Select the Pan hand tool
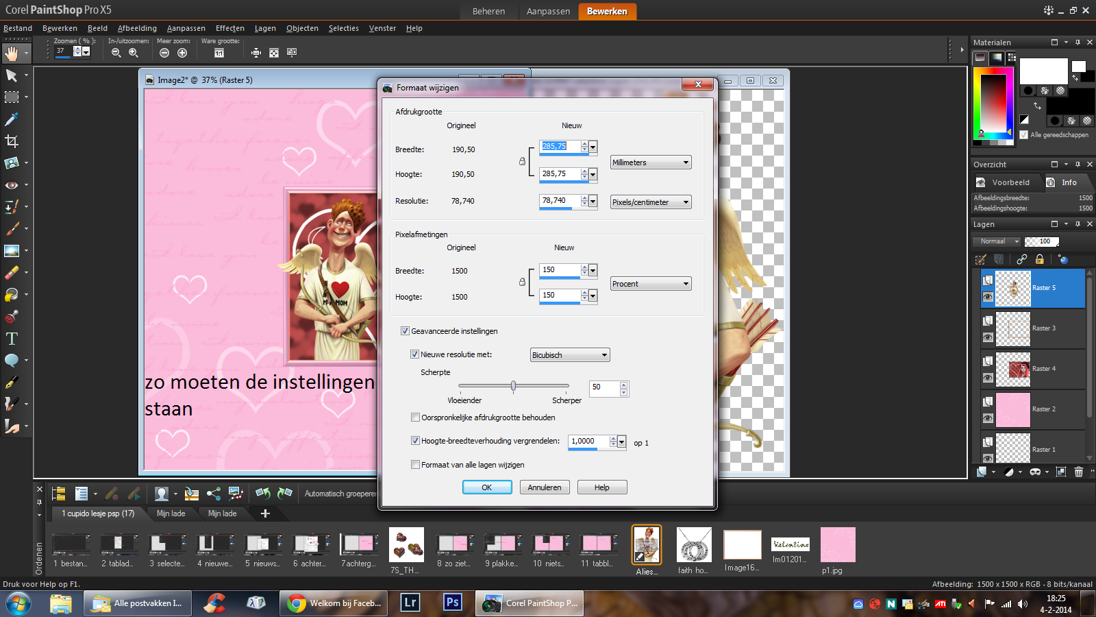The width and height of the screenshot is (1096, 617). coord(12,53)
